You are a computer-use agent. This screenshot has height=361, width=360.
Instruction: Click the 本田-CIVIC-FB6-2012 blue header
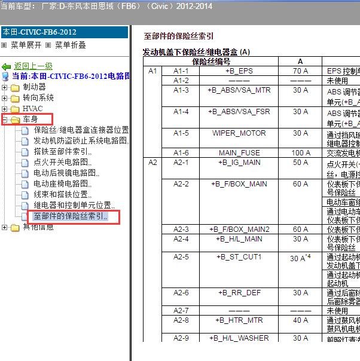pos(65,32)
